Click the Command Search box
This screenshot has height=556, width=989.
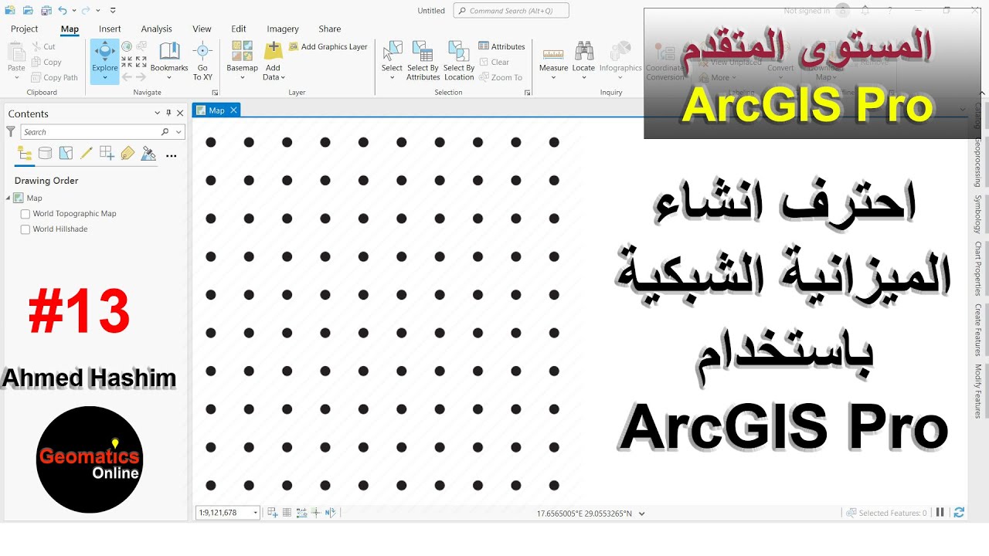tap(511, 11)
